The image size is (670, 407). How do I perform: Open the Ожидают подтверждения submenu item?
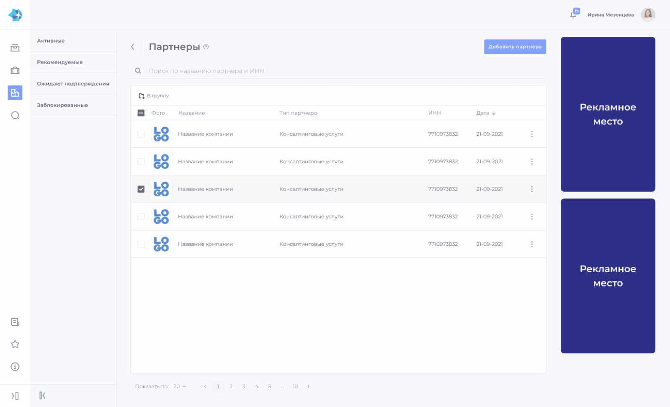pyautogui.click(x=73, y=84)
